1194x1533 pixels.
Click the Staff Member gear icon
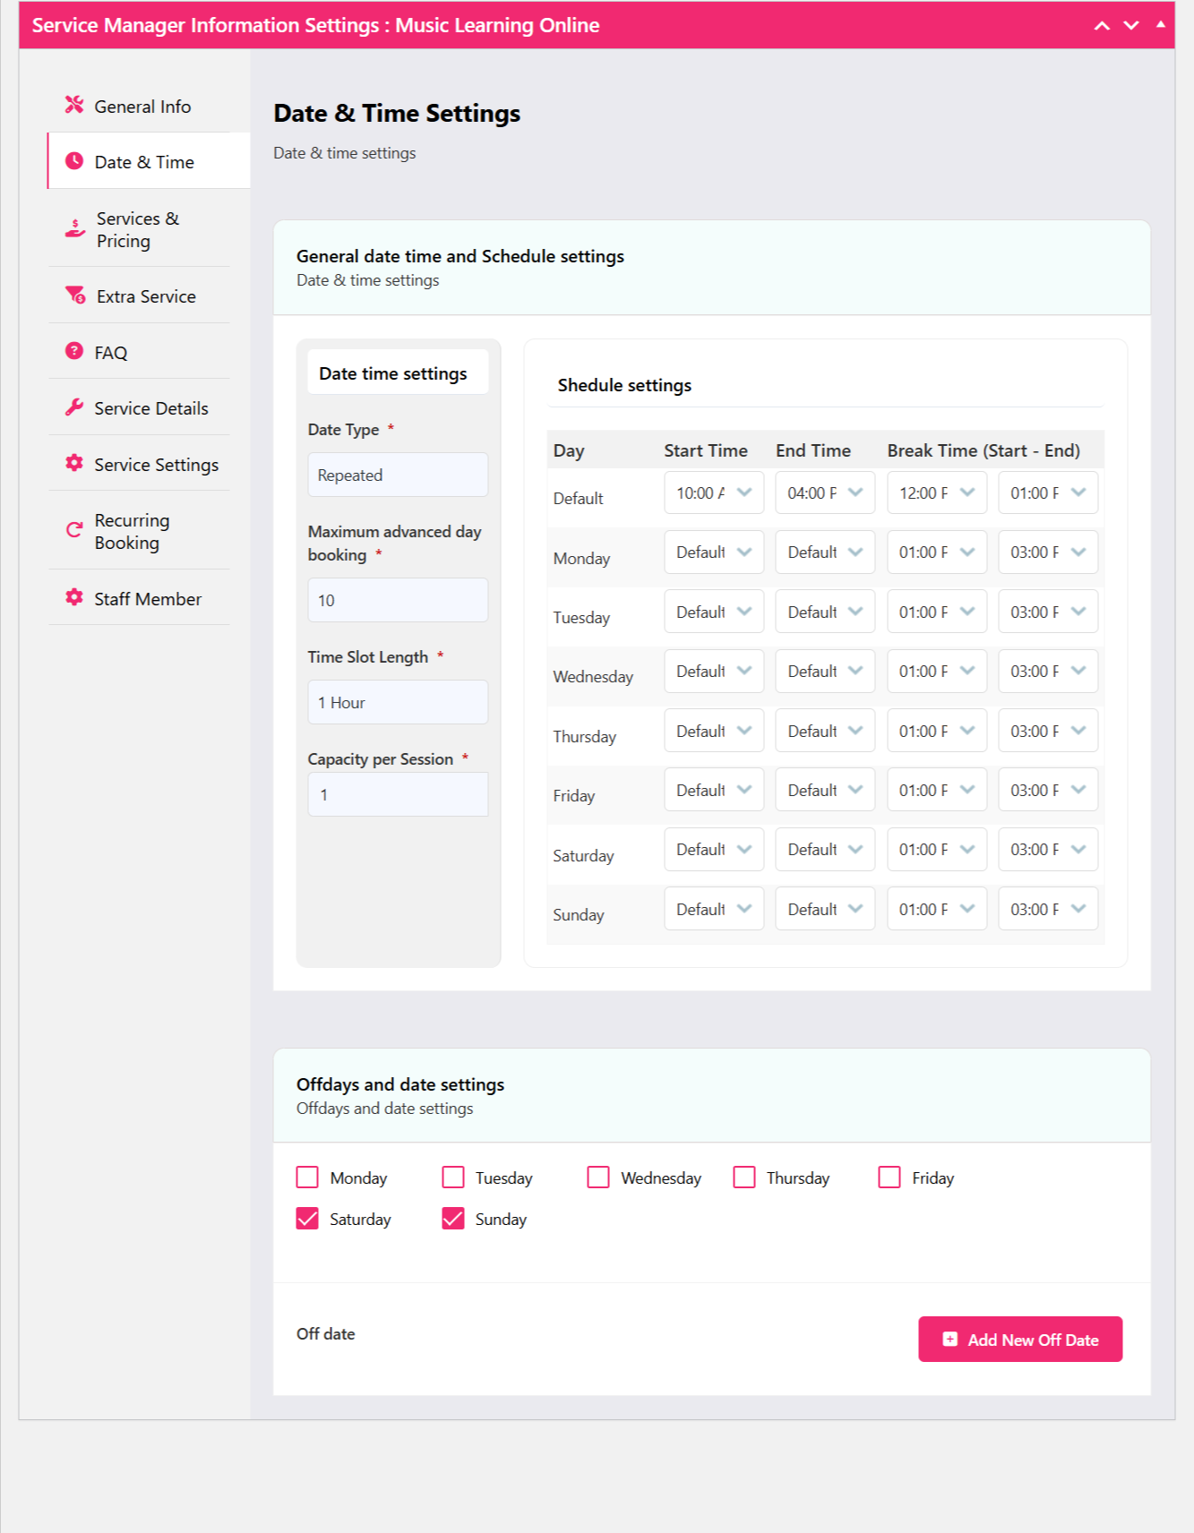pos(74,597)
